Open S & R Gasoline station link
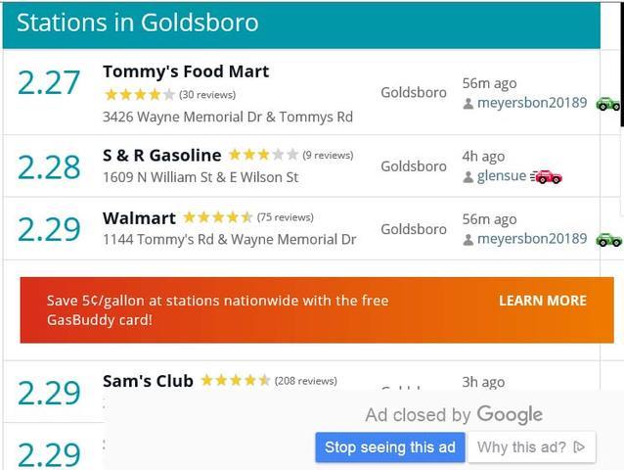 161,155
